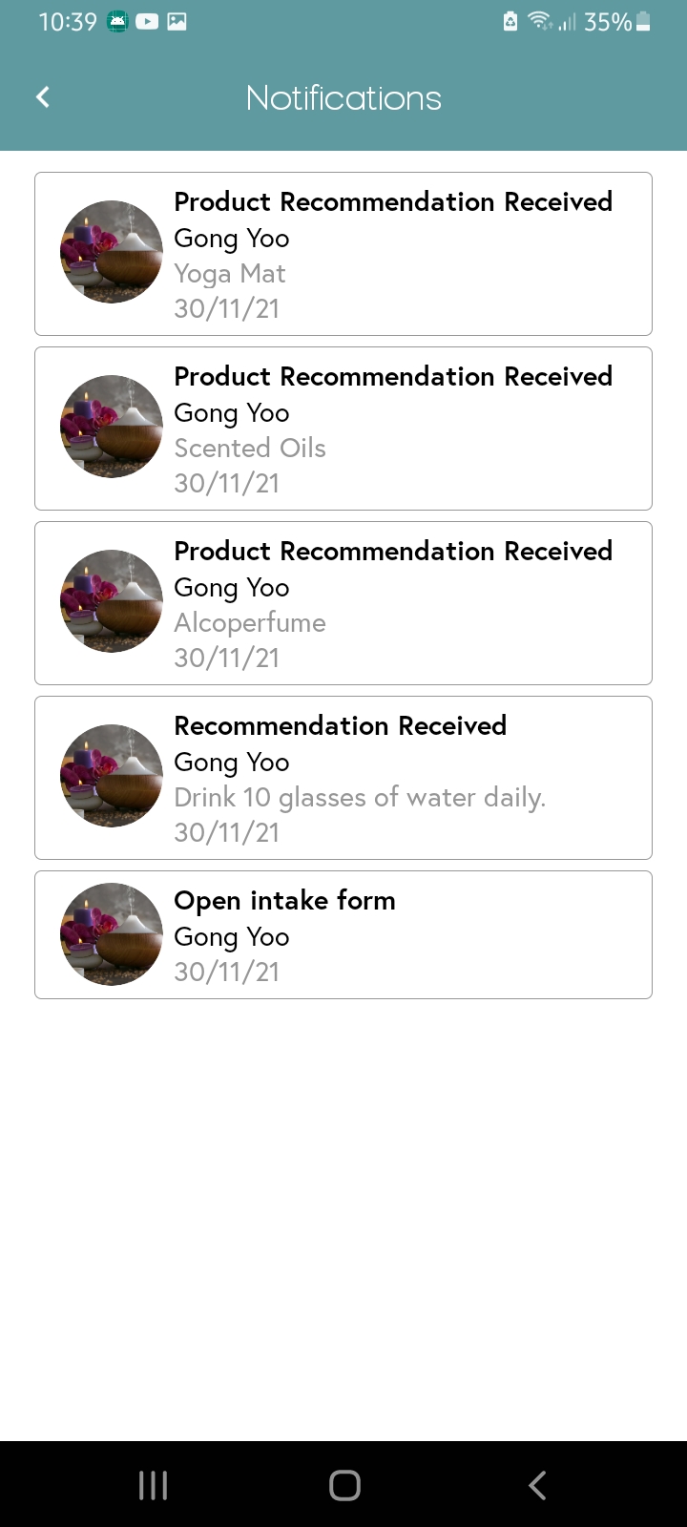Tap the image icon in status bar
Image resolution: width=687 pixels, height=1527 pixels.
[177, 22]
